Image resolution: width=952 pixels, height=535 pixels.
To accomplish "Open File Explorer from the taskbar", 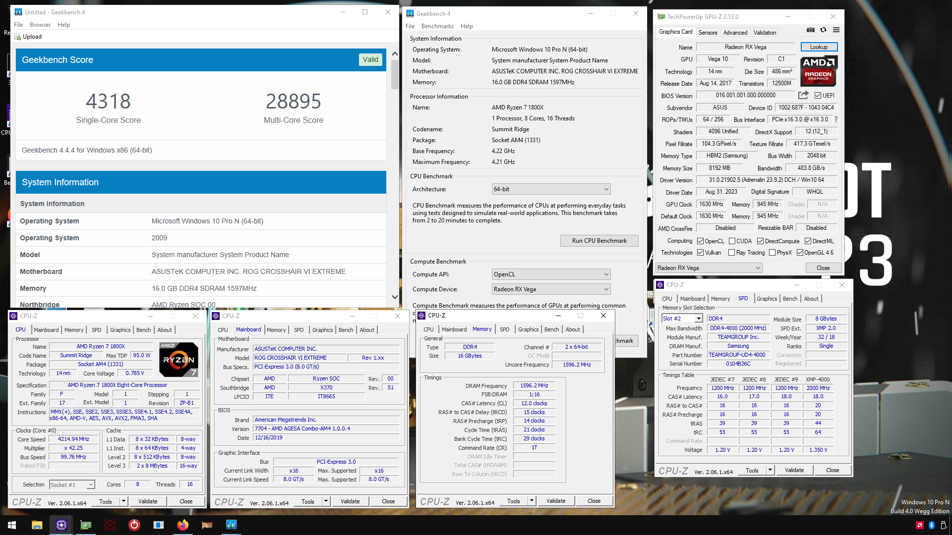I will [x=37, y=525].
